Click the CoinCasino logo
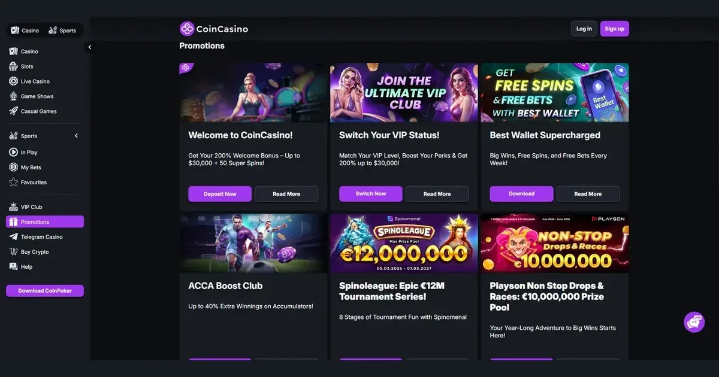Viewport: 719px width, 377px height. (x=214, y=29)
